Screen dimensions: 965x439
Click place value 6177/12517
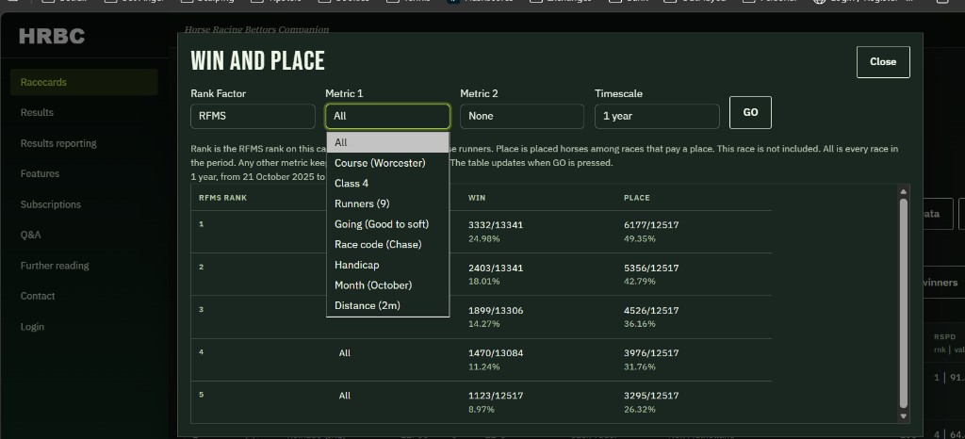click(651, 225)
